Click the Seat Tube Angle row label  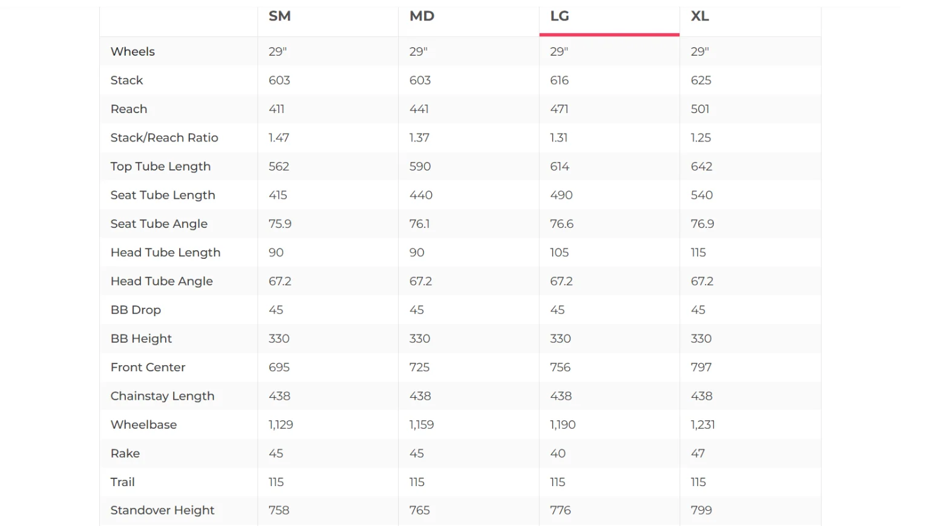click(x=159, y=224)
